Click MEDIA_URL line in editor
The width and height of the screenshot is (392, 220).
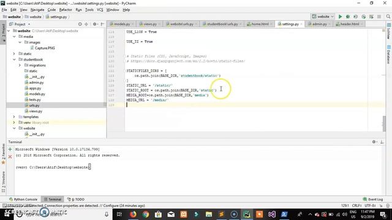pos(148,100)
